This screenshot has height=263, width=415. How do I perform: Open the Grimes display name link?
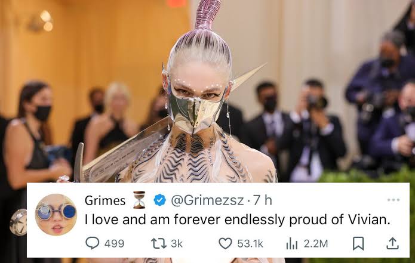(105, 200)
